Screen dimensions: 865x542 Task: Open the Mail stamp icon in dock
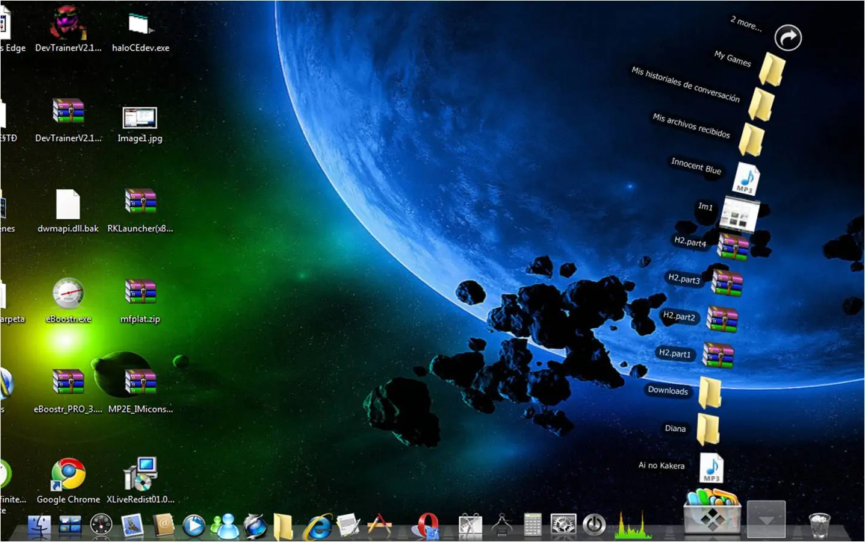[x=132, y=525]
